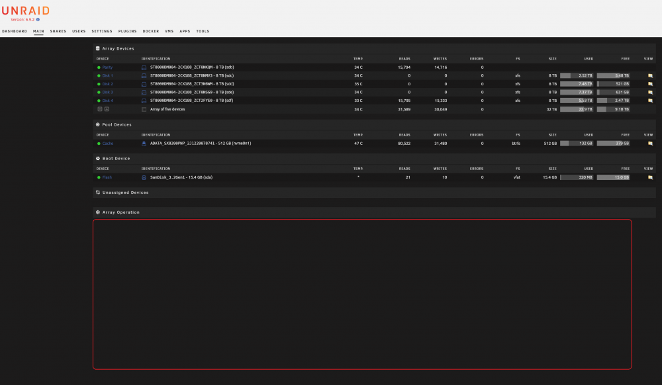Click the spin down all disks arrow button
Viewport: 662px width, 385px height.
click(x=100, y=109)
